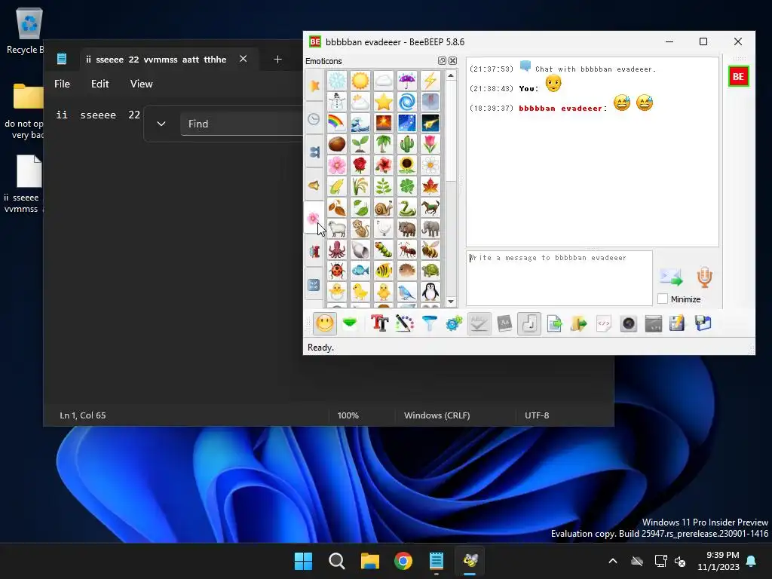Click the Windows (CRLF) status entry
The width and height of the screenshot is (772, 579).
click(437, 415)
